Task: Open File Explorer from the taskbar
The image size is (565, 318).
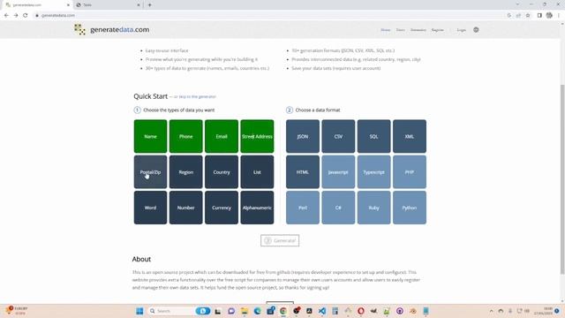Action: point(245,311)
